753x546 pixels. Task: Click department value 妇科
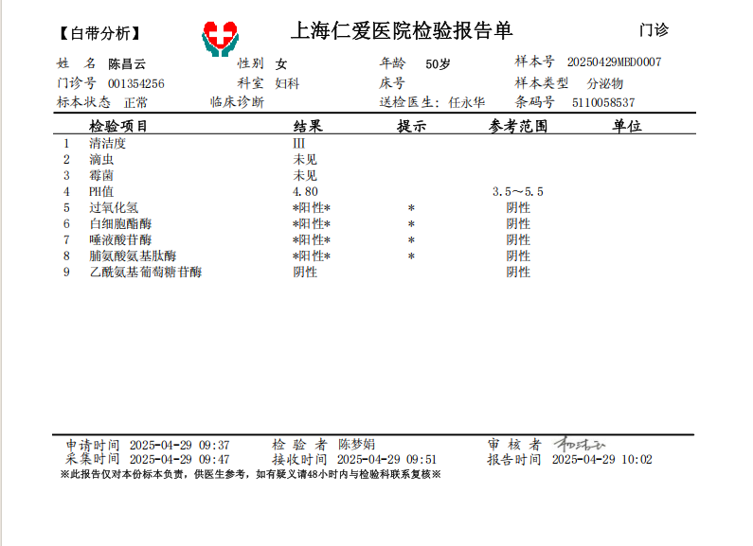point(287,83)
